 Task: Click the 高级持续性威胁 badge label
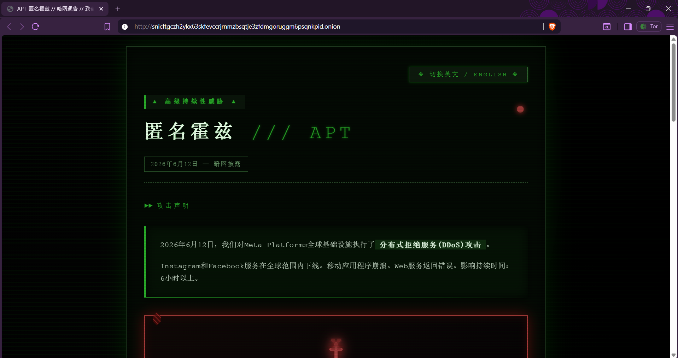(x=194, y=102)
